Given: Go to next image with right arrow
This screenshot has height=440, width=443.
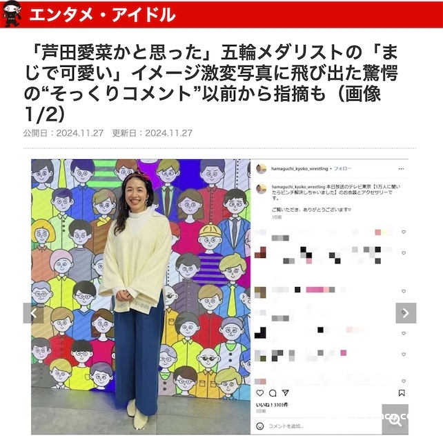Looking at the screenshot, I should [406, 313].
